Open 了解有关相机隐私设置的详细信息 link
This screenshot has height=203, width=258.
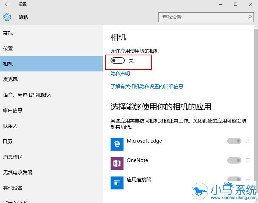click(147, 87)
